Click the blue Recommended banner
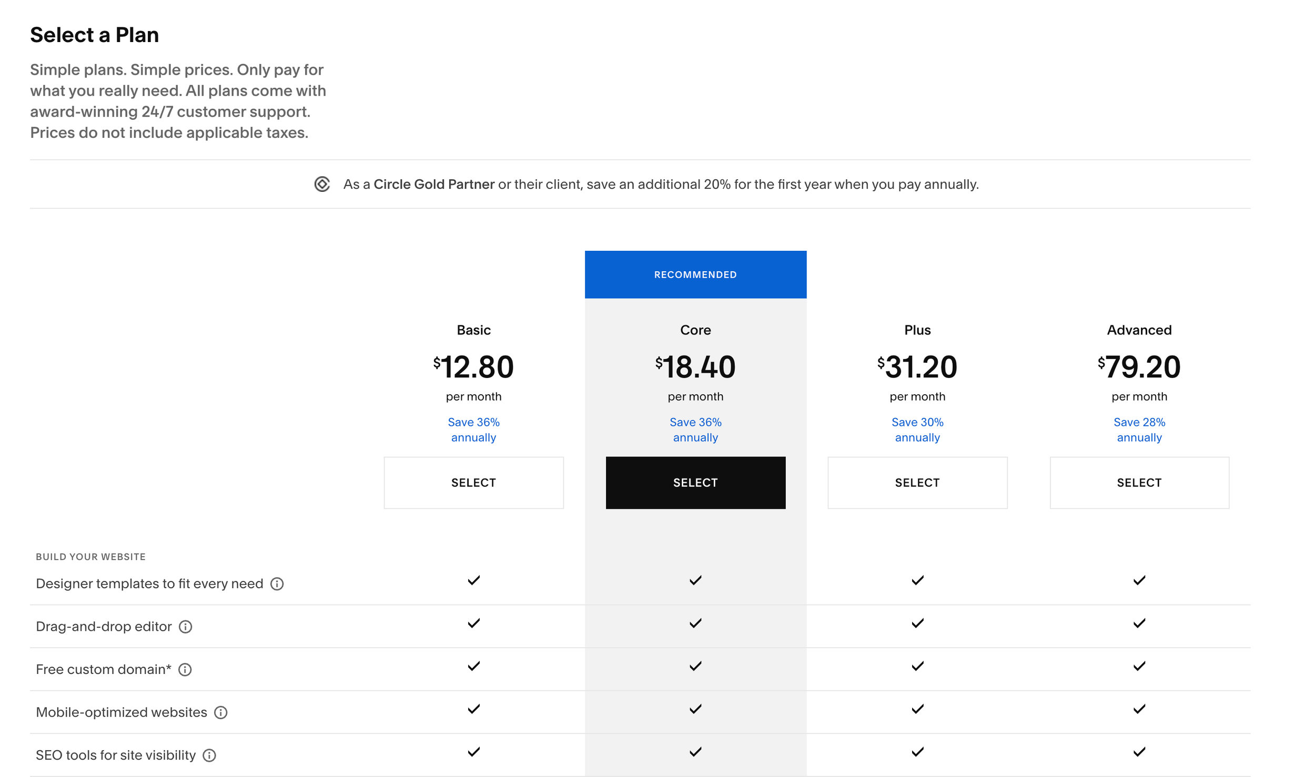 [x=695, y=274]
